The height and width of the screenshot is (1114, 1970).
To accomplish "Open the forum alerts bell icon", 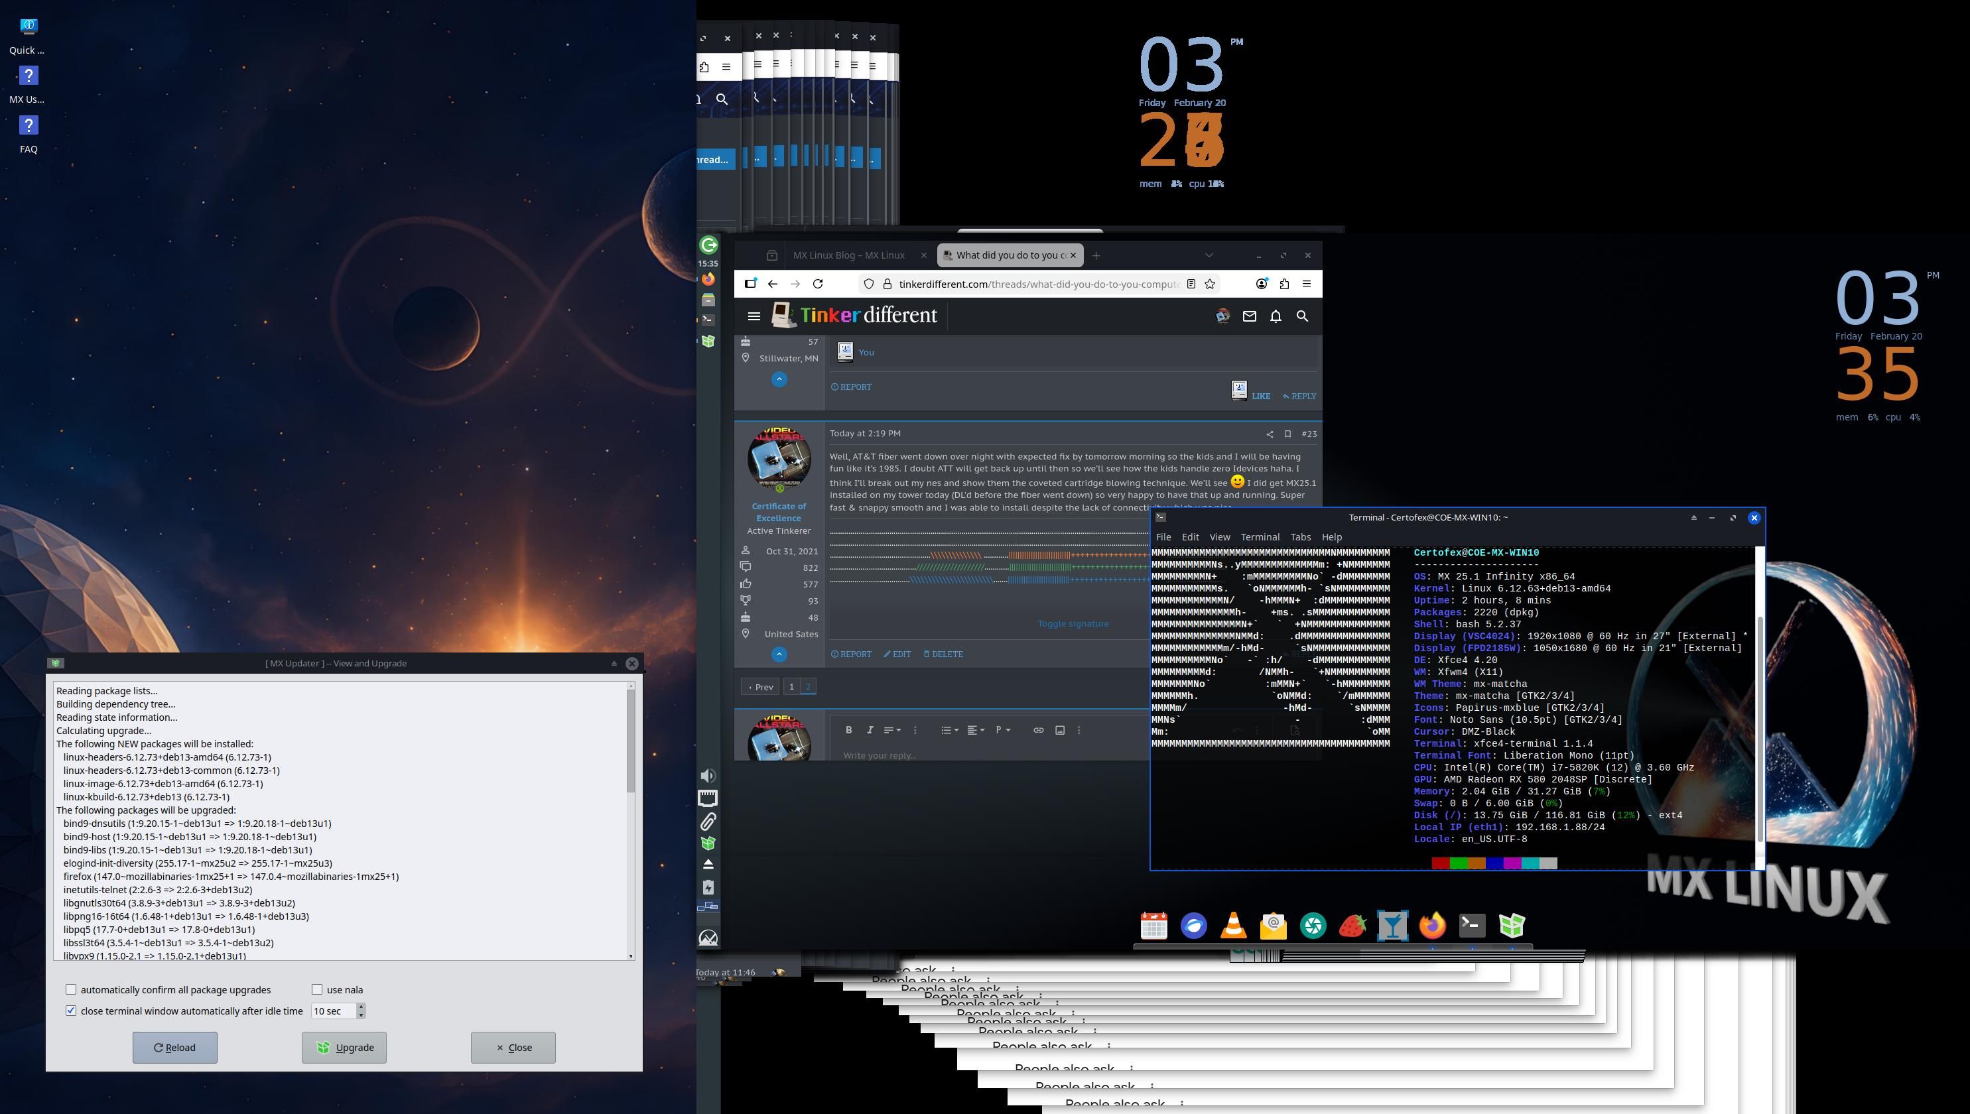I will (x=1275, y=316).
